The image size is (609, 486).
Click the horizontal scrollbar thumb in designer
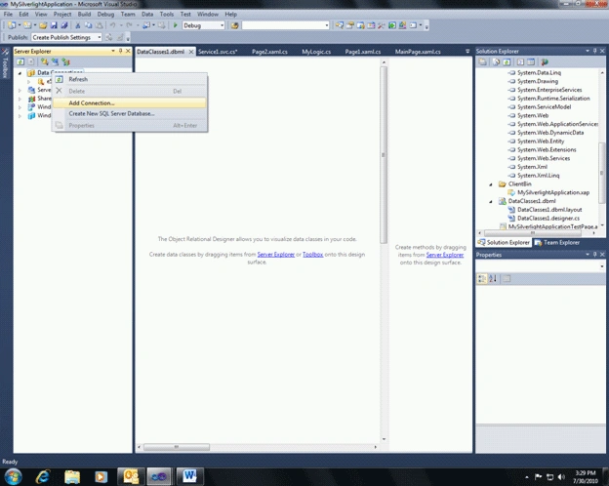[177, 447]
